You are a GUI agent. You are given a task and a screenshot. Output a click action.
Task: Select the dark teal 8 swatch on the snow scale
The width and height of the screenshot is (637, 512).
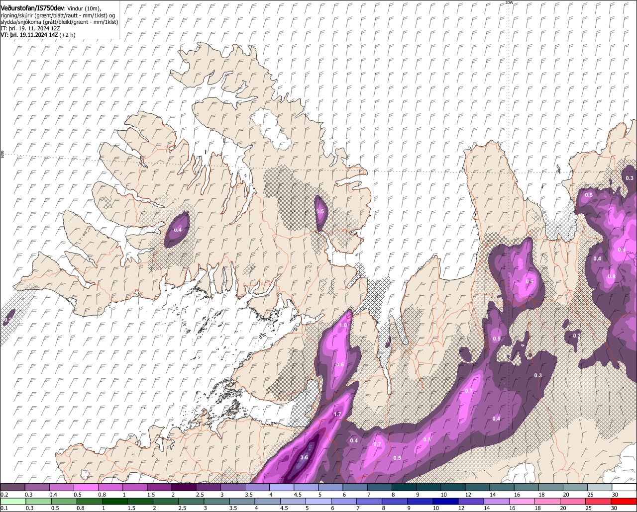404,487
